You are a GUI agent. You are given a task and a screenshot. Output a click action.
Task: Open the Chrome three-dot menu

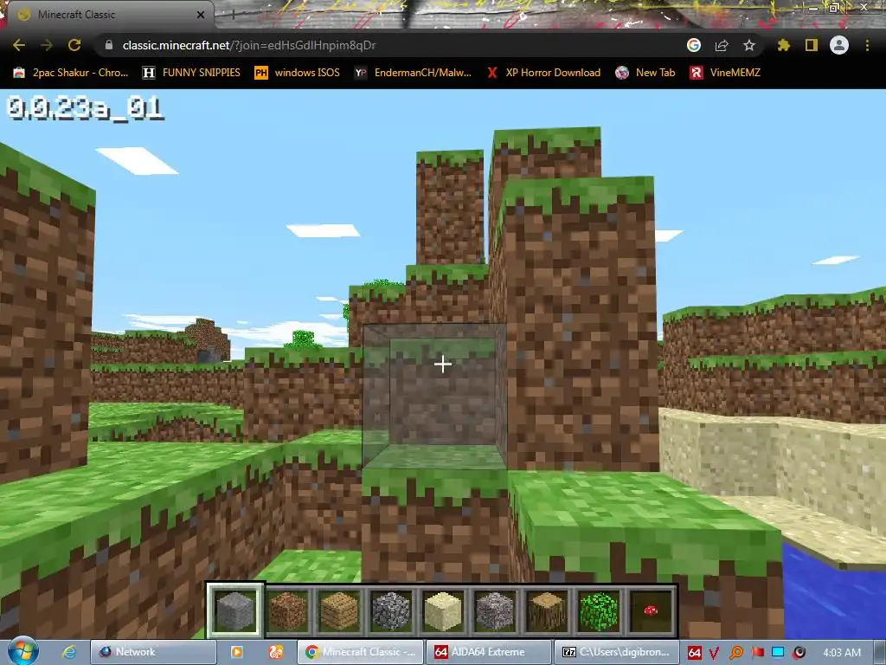tap(867, 45)
